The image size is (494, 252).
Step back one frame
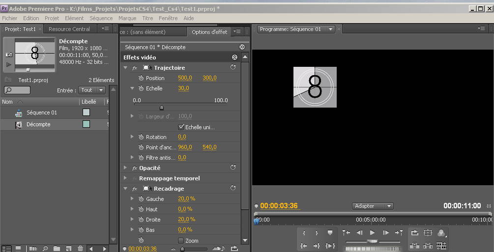(359, 233)
